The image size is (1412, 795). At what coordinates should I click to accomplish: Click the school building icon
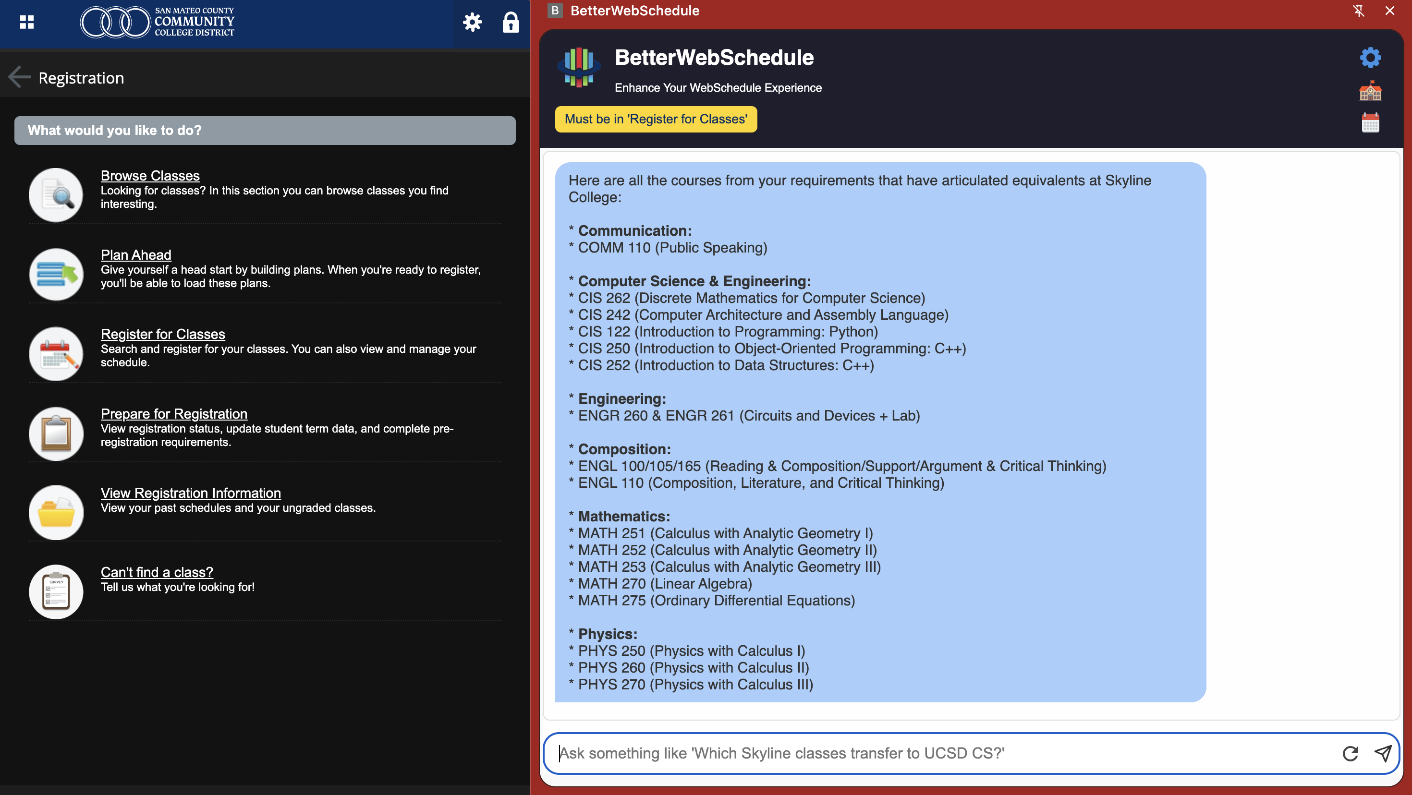(1370, 91)
